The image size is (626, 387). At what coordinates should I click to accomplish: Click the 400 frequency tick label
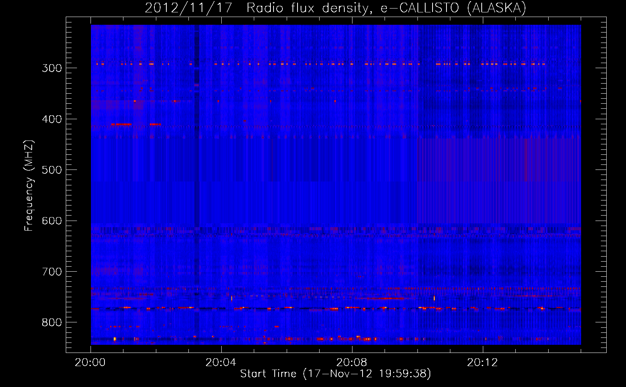click(x=52, y=119)
